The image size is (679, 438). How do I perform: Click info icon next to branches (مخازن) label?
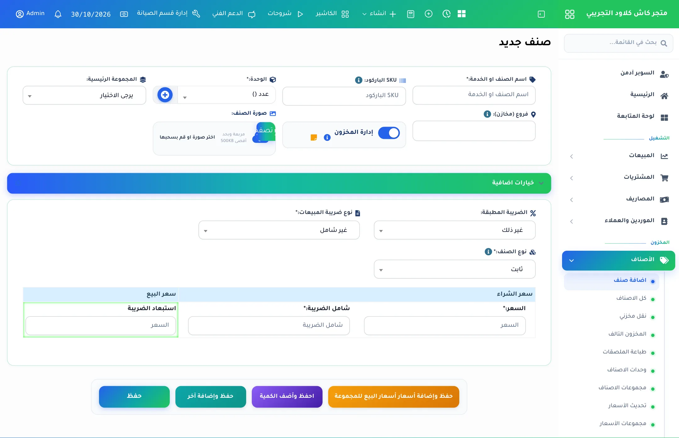[487, 114]
